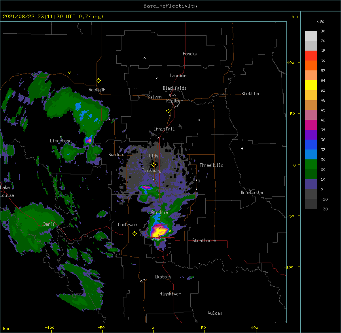
Task: Click the ThreeHills label
Action: pos(211,165)
